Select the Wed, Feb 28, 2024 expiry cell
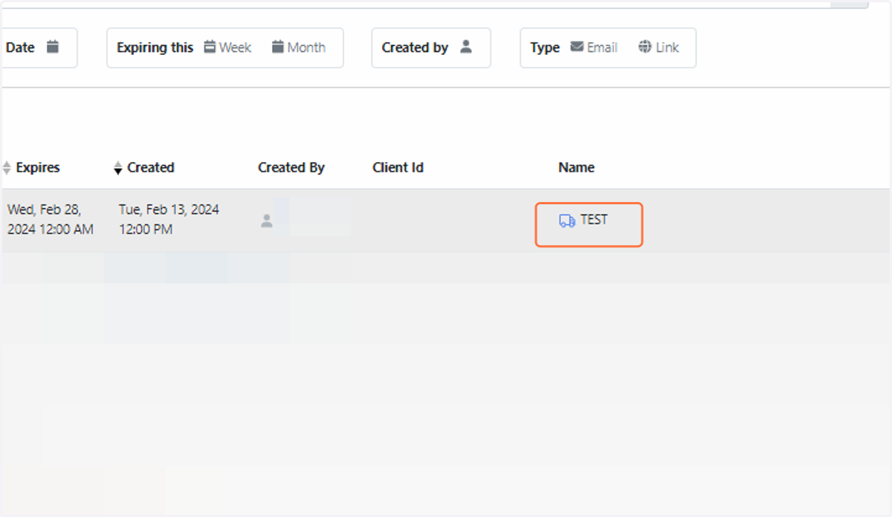Viewport: 892px width, 517px height. pyautogui.click(x=51, y=220)
